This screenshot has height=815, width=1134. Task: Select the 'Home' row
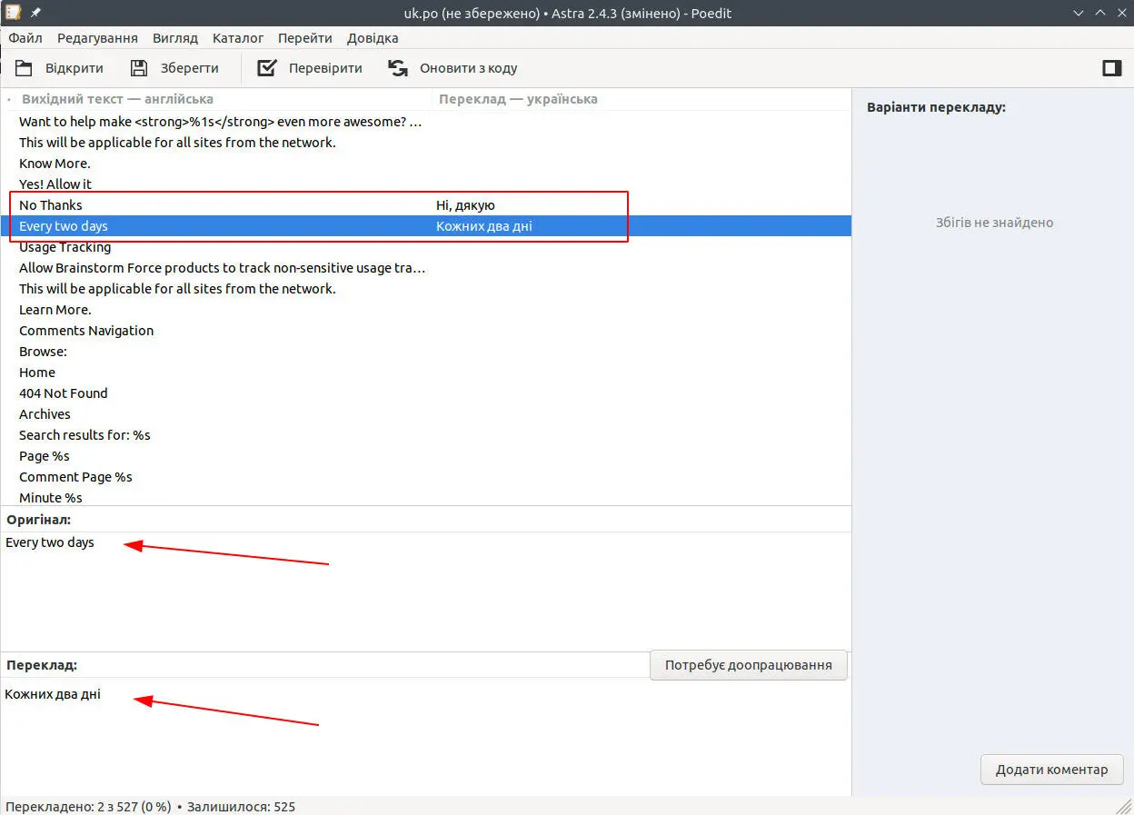point(426,373)
